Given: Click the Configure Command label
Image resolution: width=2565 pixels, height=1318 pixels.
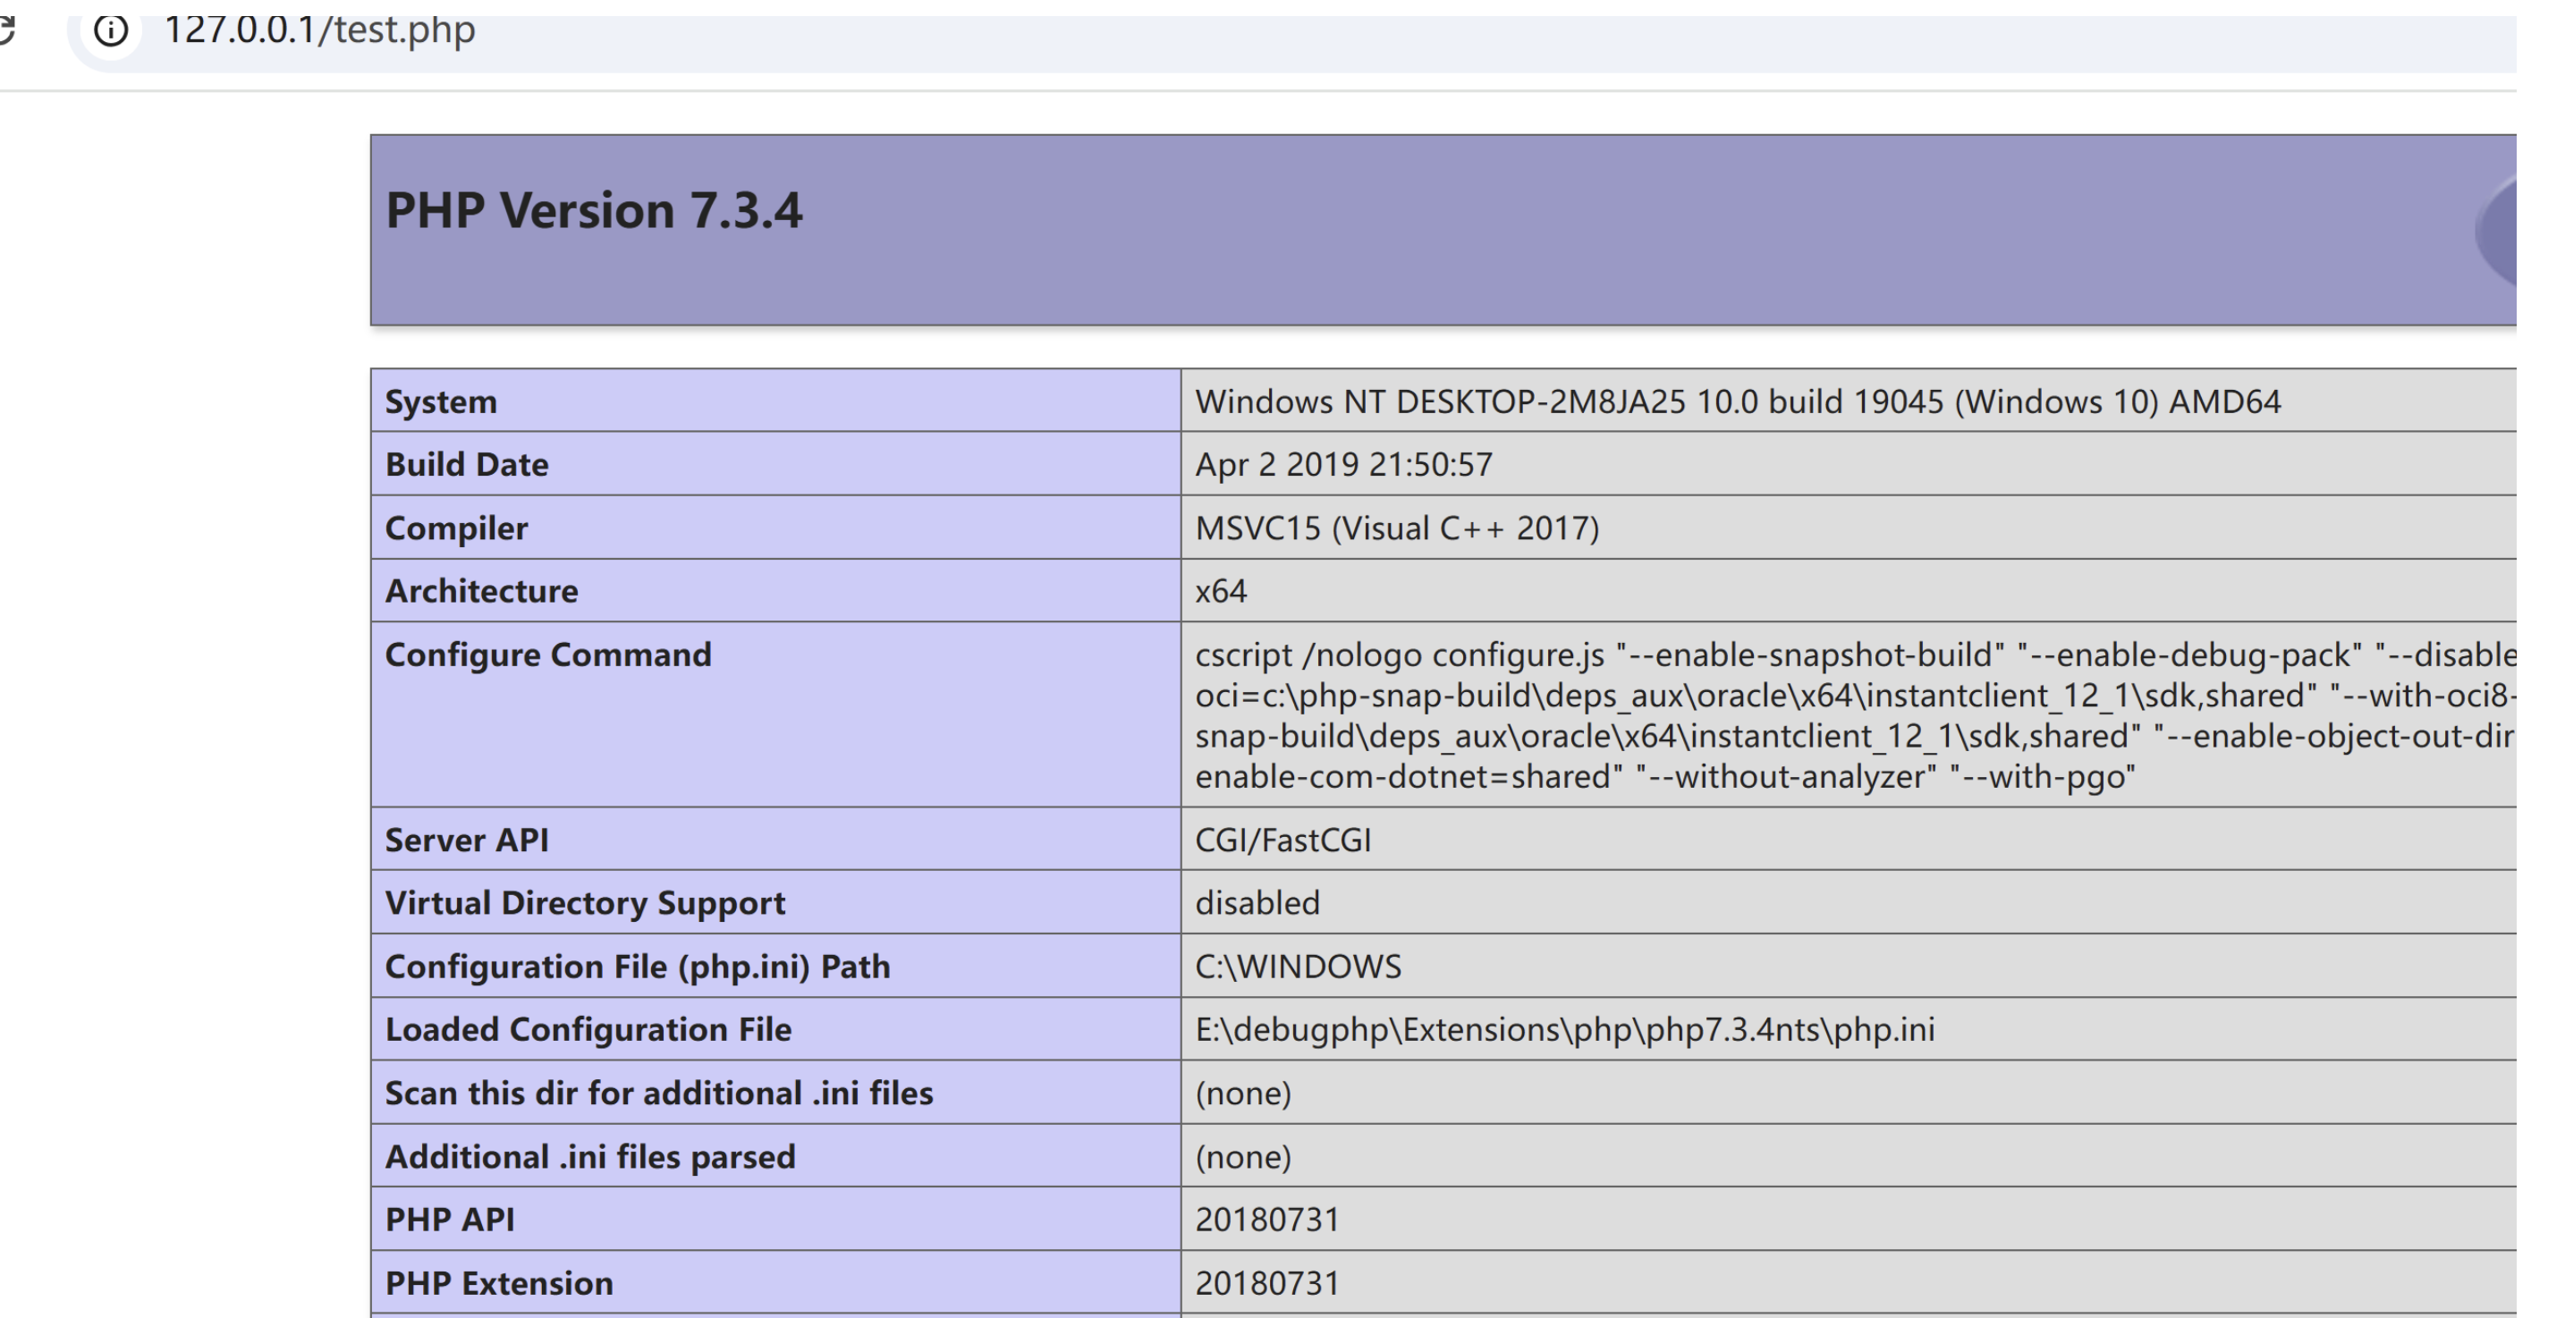Looking at the screenshot, I should point(548,655).
